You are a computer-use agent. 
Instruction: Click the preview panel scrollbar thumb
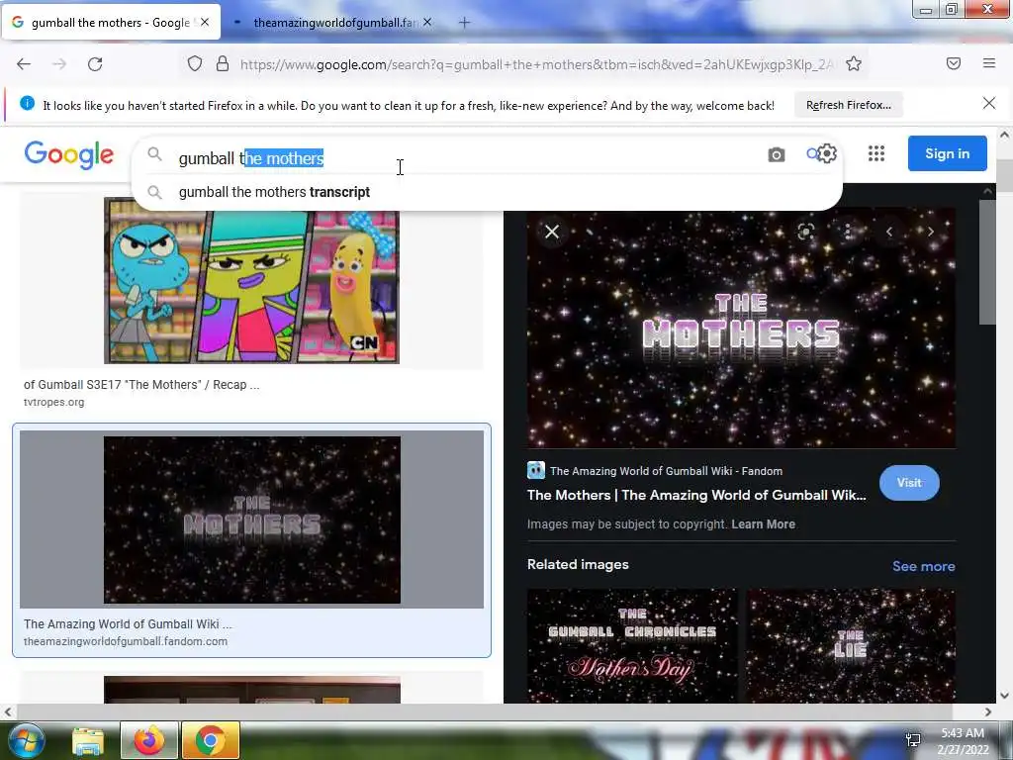click(x=987, y=261)
